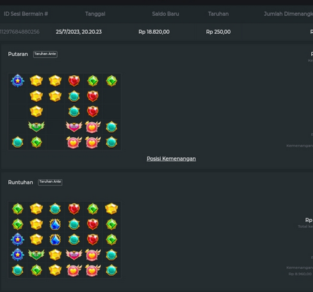Click the Tanggal column header
This screenshot has width=313, height=292.
point(95,14)
